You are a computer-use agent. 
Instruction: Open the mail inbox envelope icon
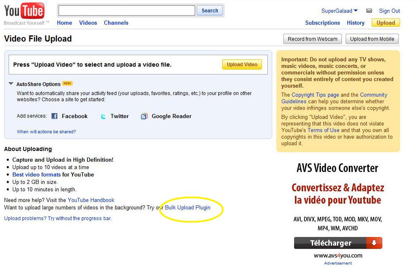[369, 11]
